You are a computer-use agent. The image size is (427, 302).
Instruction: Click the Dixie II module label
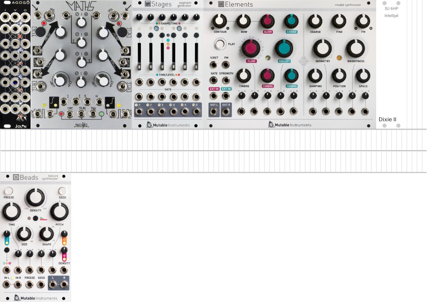388,119
